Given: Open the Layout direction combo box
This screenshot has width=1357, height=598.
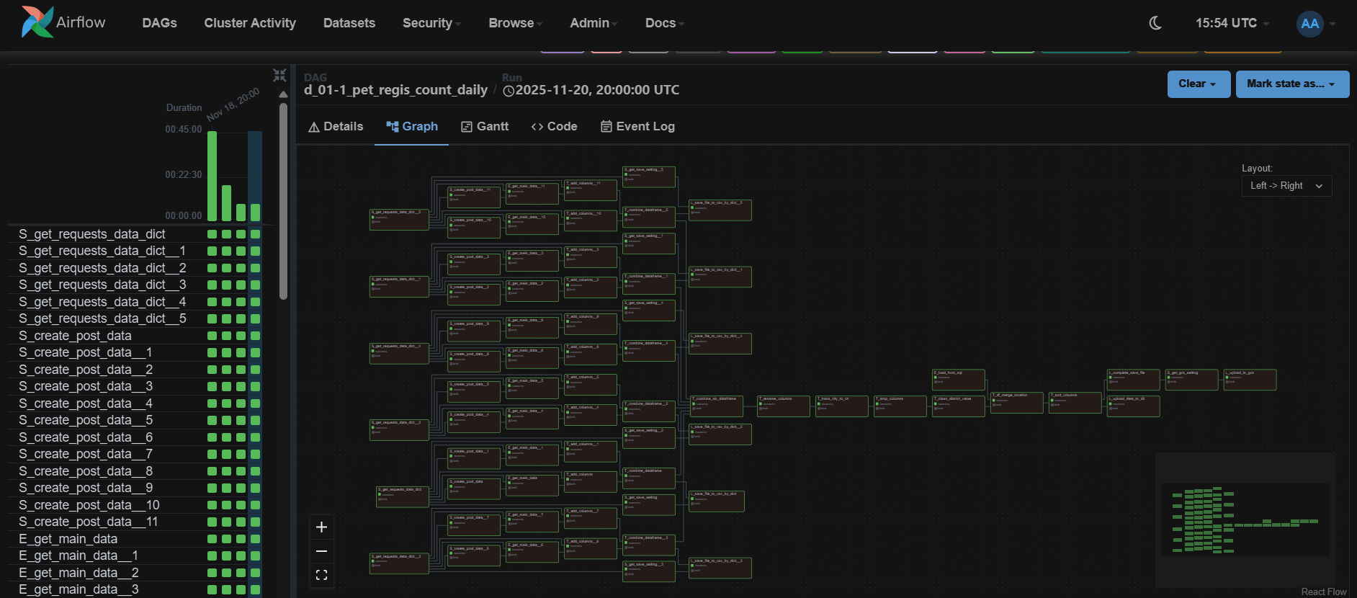Looking at the screenshot, I should coord(1286,186).
